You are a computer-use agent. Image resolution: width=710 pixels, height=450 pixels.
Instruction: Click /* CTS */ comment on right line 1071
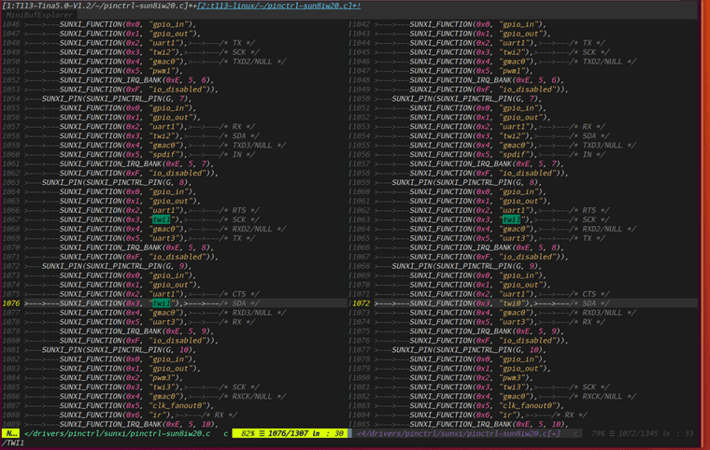589,294
